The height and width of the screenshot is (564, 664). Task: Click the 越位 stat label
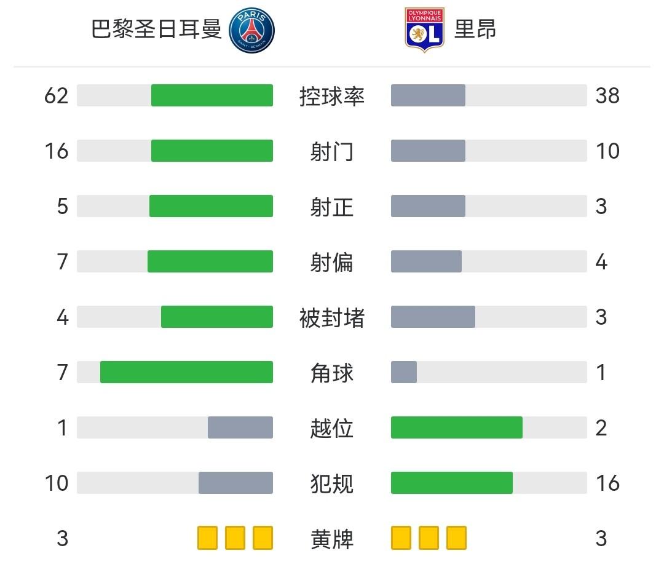(332, 428)
